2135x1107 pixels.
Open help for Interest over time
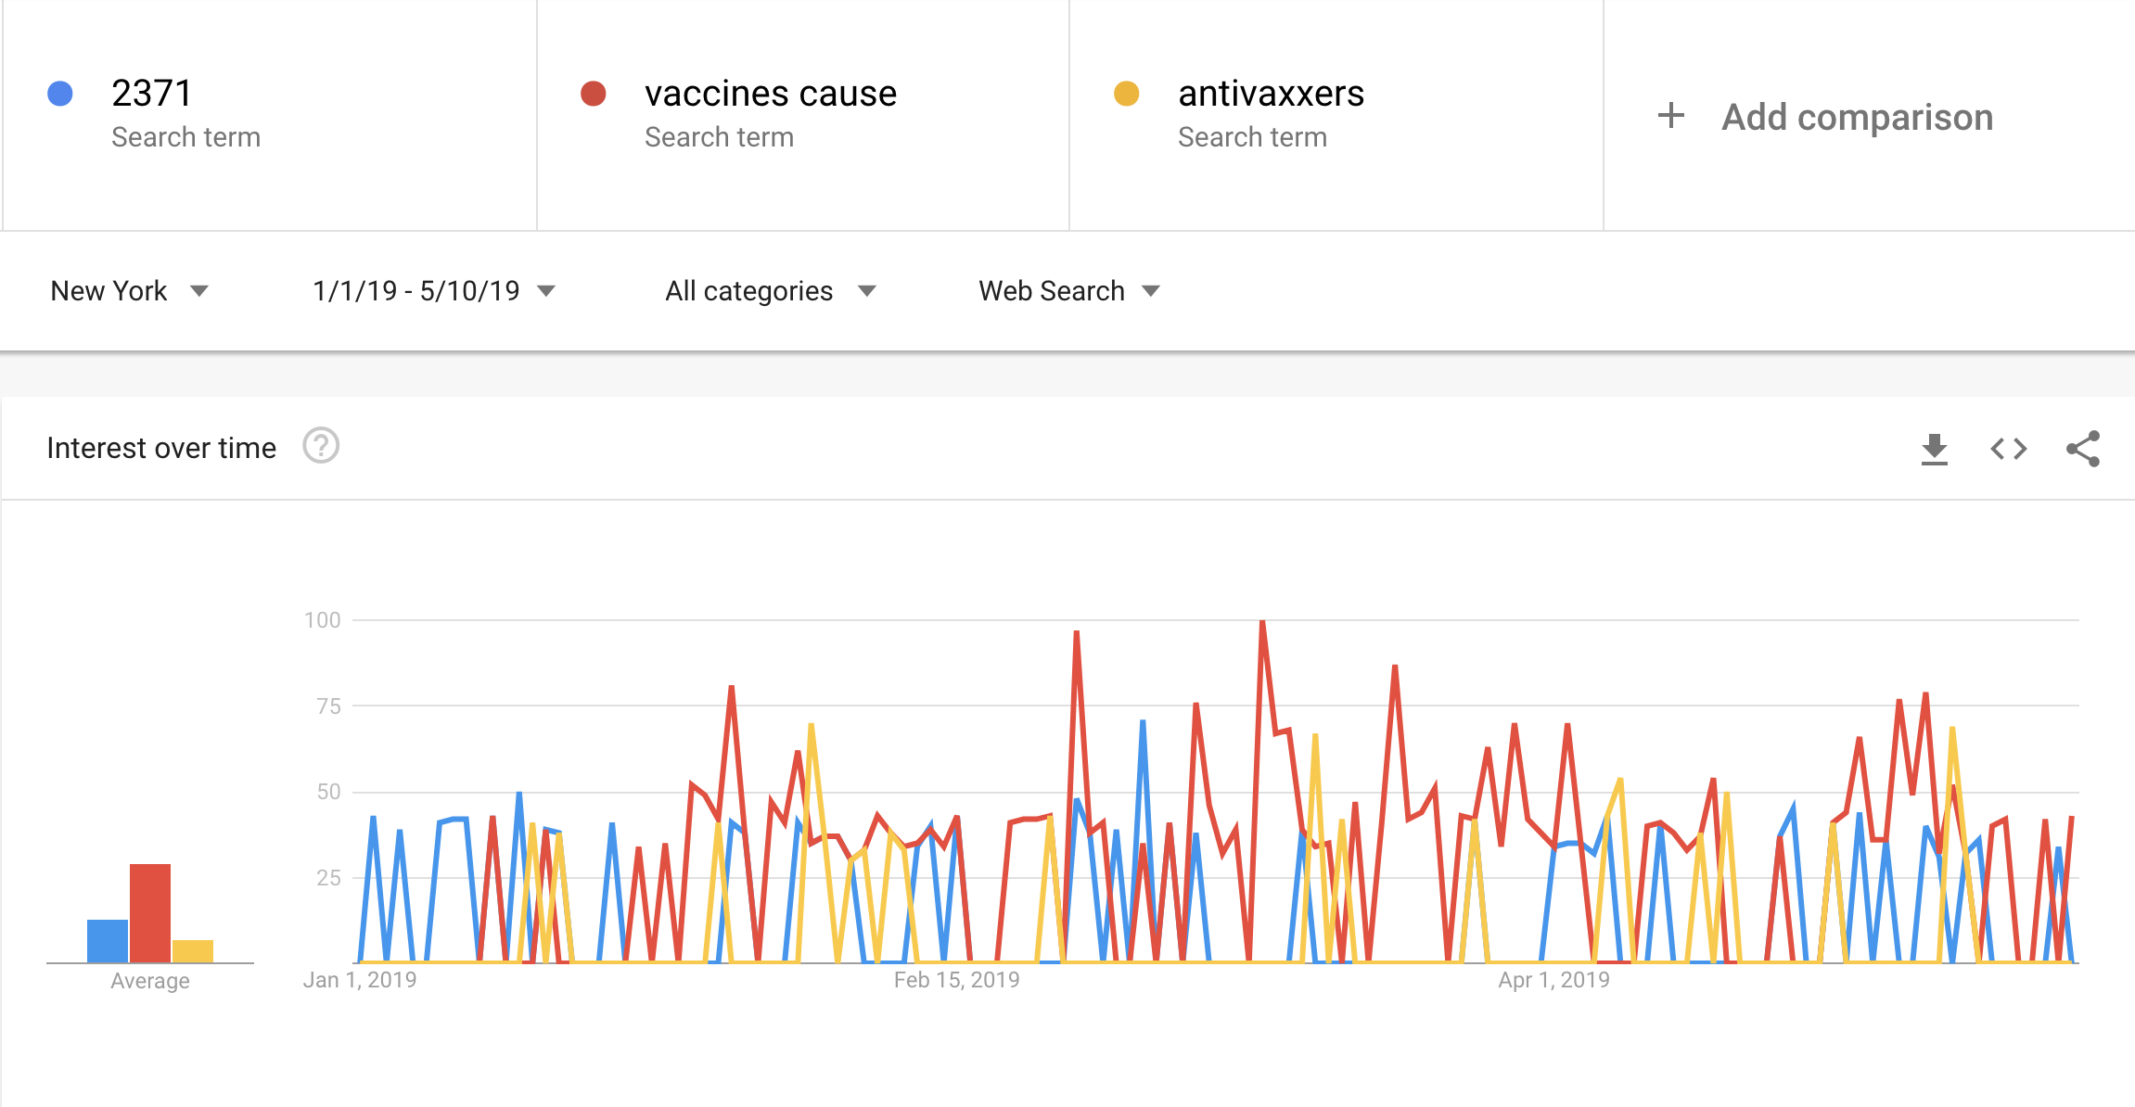coord(321,446)
